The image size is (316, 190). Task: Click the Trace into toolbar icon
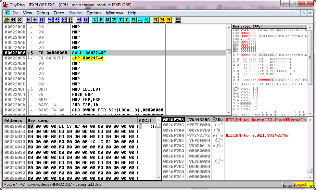[63, 20]
